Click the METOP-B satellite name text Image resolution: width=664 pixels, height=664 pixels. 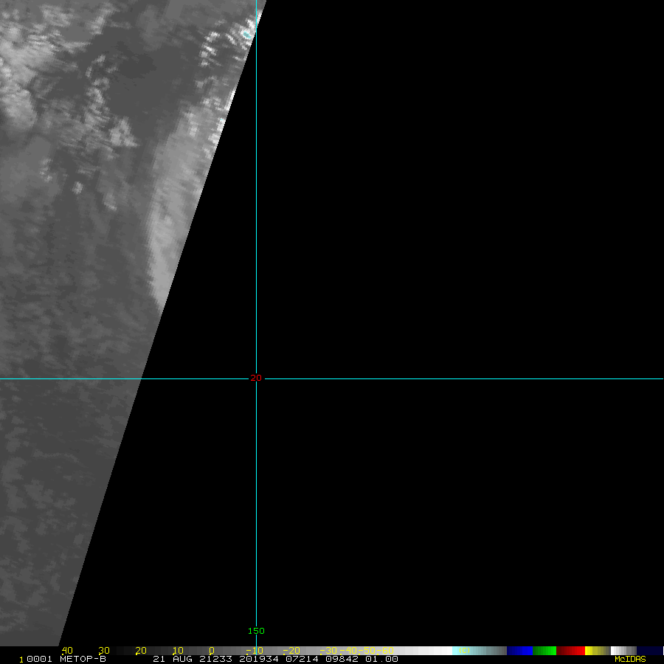click(83, 659)
